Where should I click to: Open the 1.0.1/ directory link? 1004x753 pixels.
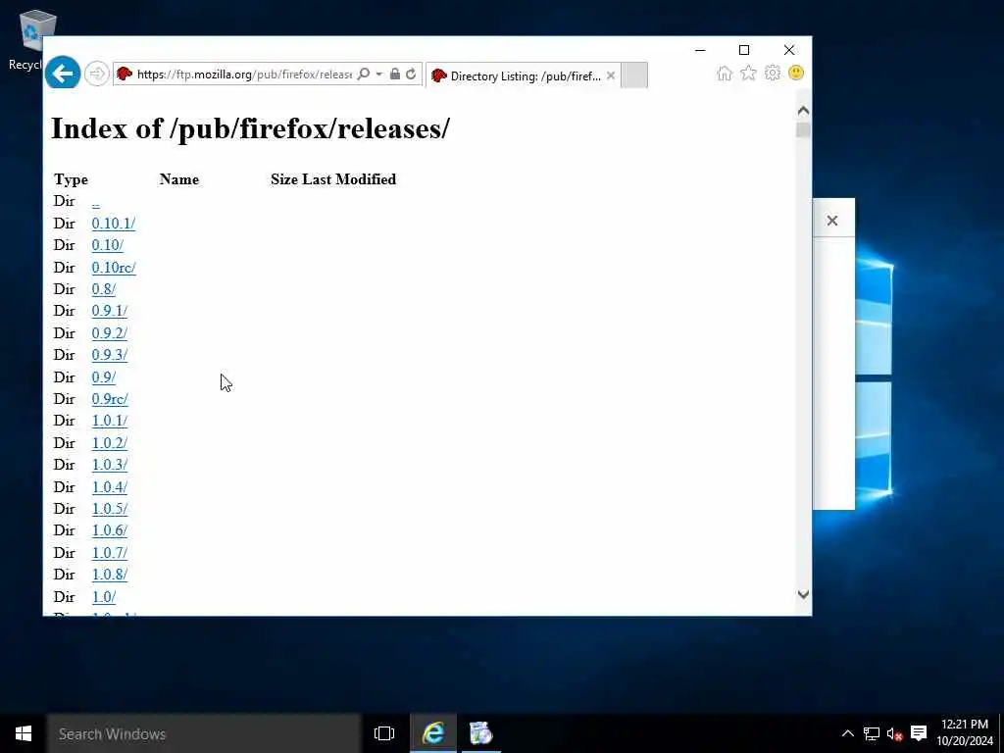point(110,422)
